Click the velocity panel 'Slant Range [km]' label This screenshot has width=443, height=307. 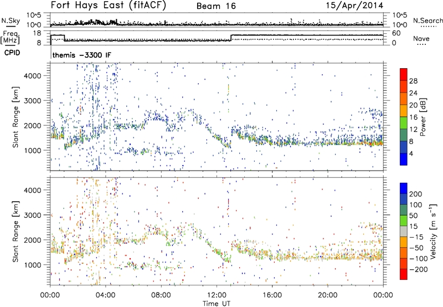point(16,232)
